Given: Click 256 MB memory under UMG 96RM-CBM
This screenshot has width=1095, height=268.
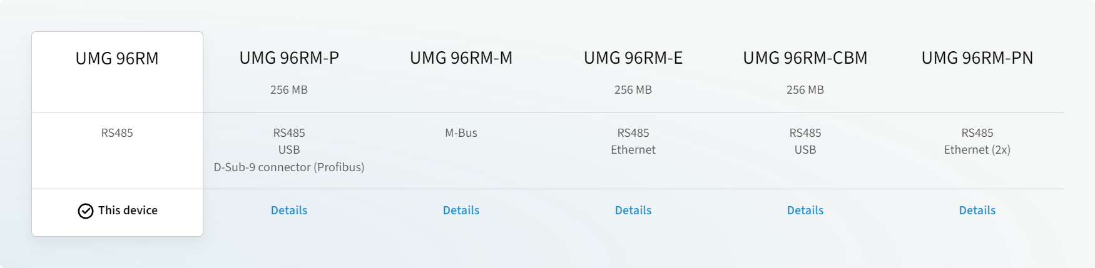Looking at the screenshot, I should 805,90.
